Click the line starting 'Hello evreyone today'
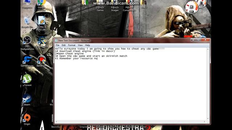Viewport: 232px width, 130px height. pos(109,49)
